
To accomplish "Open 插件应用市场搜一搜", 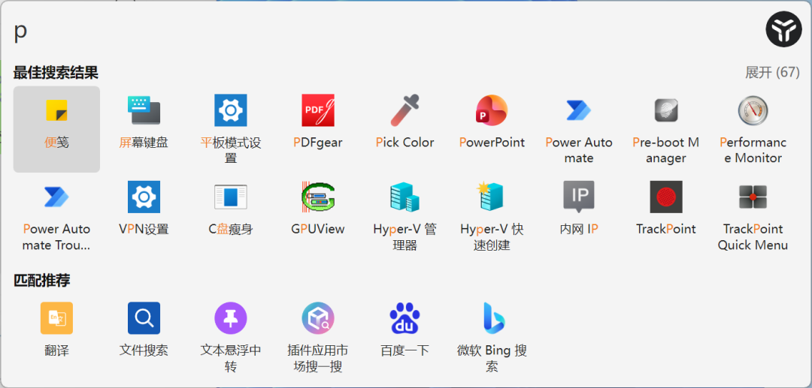I will point(317,337).
